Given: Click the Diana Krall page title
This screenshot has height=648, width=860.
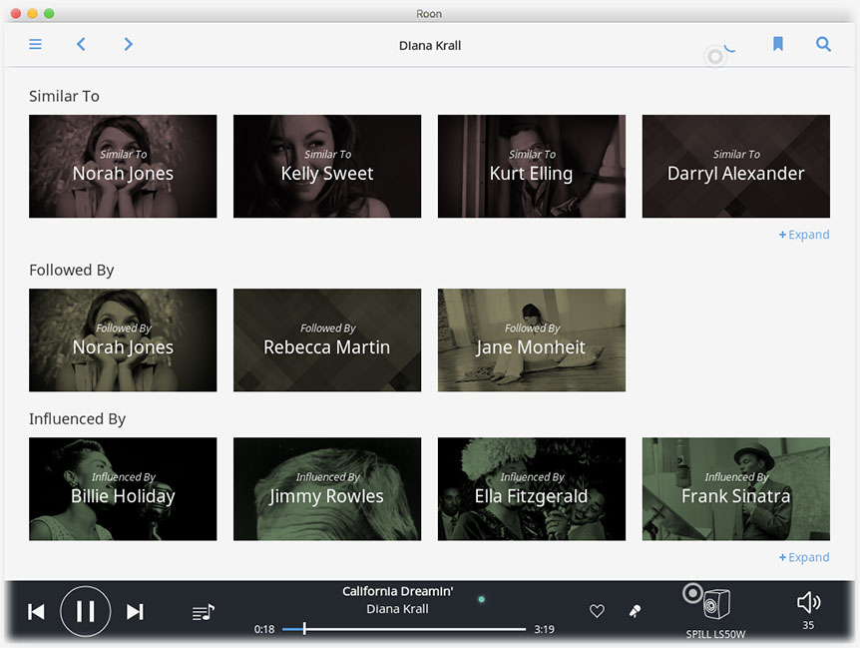Looking at the screenshot, I should point(430,46).
